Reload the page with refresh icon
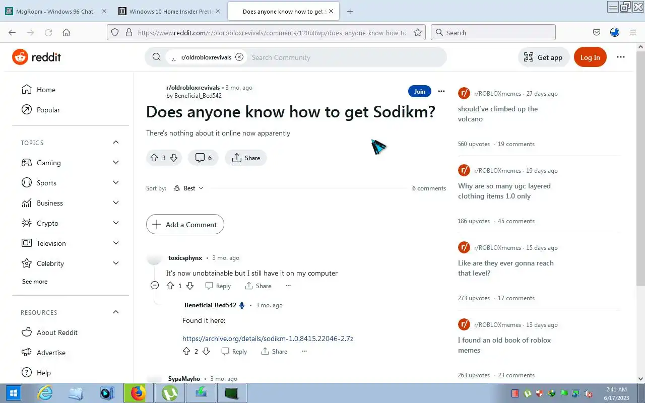 coord(48,33)
